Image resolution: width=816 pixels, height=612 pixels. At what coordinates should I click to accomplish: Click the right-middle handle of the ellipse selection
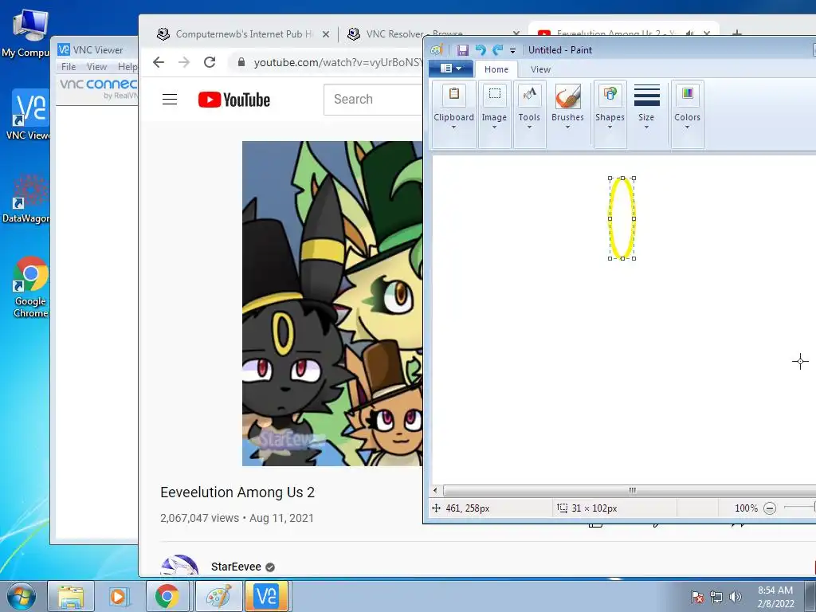coord(634,218)
